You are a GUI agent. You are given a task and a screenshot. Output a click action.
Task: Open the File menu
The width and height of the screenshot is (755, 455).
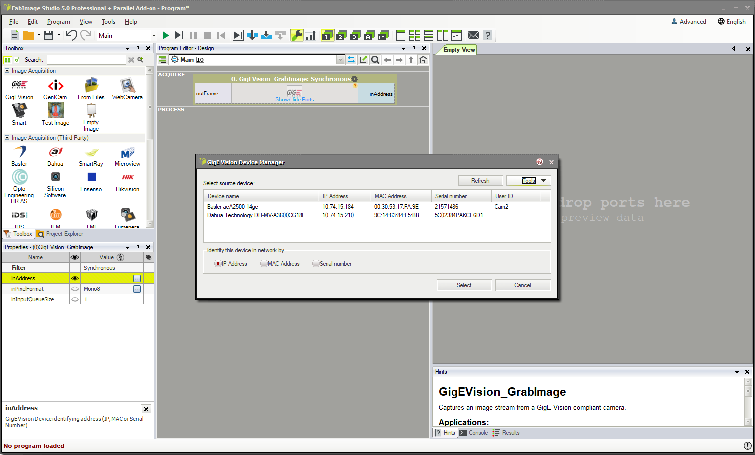click(x=14, y=22)
